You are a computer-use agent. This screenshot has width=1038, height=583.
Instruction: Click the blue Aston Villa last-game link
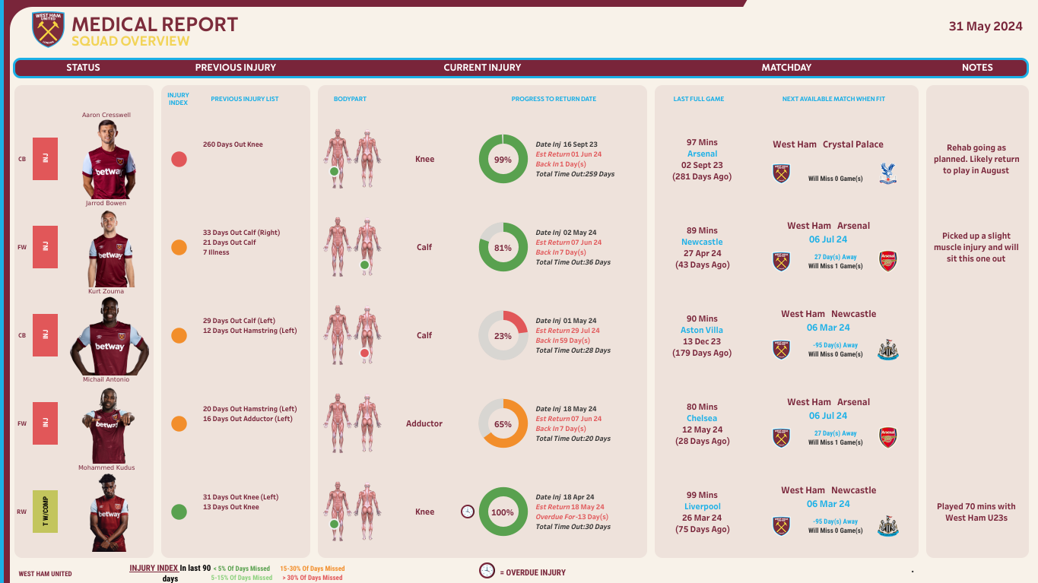[x=702, y=330]
